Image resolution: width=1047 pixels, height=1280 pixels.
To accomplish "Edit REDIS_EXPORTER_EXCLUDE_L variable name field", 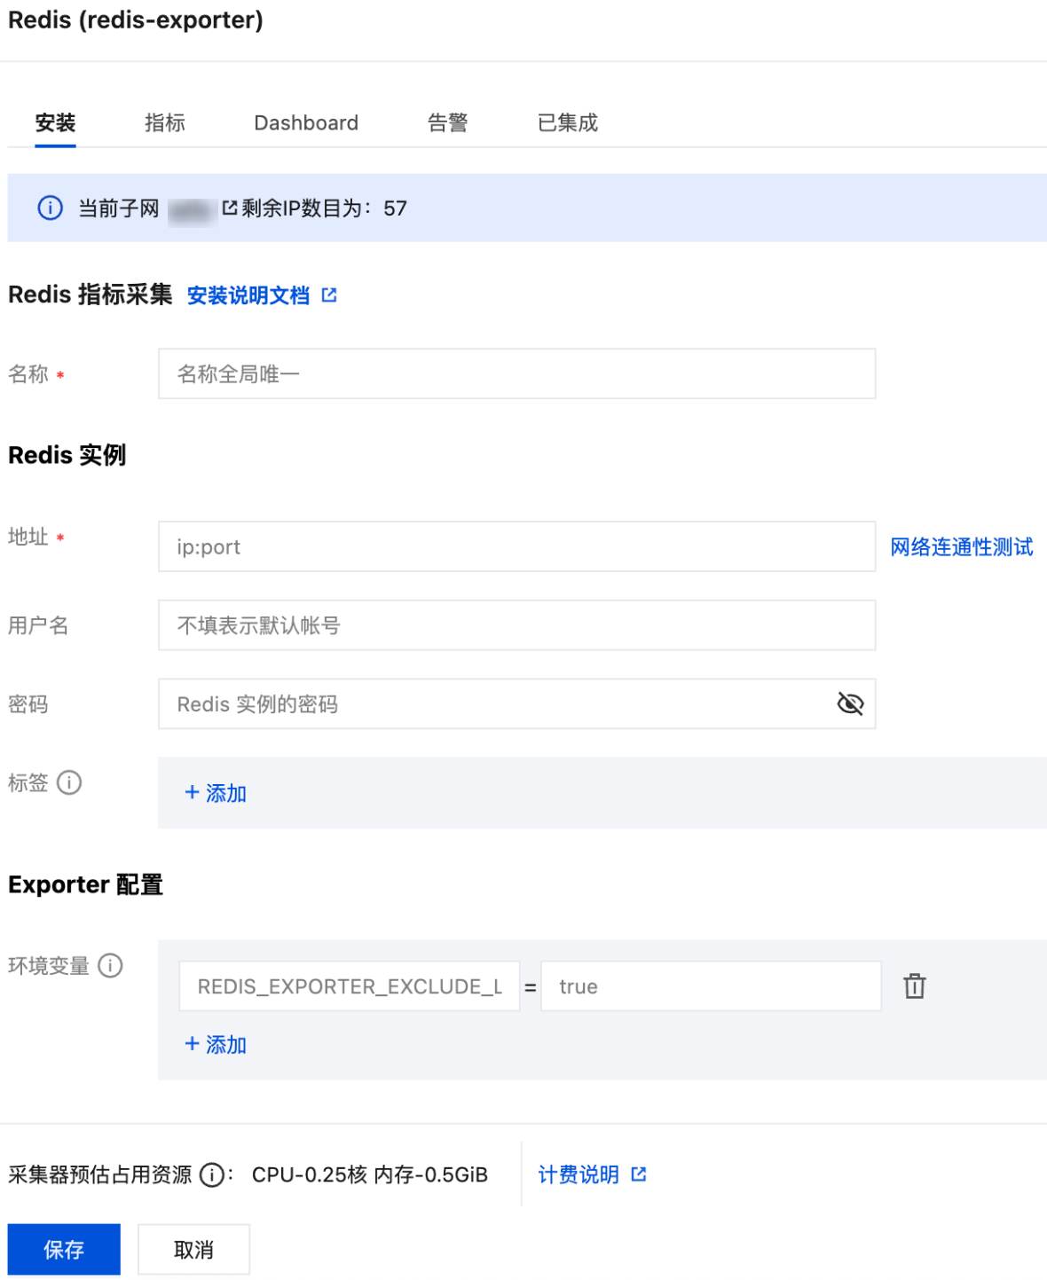I will tap(350, 986).
